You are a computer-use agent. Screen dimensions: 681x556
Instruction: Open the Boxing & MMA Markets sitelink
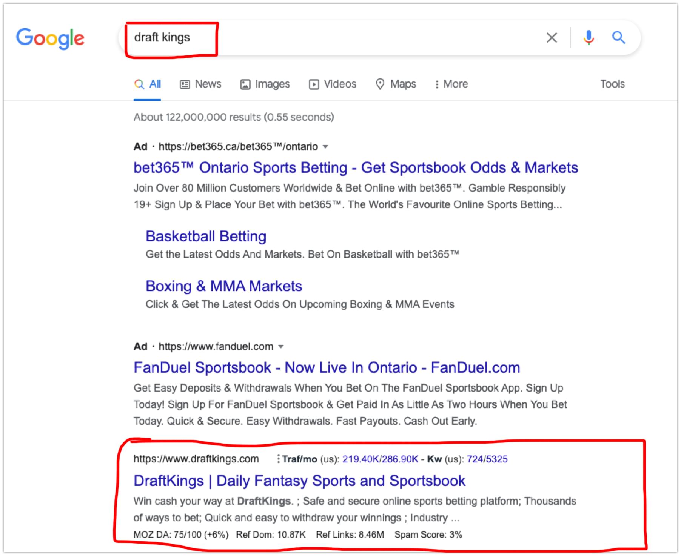[224, 286]
